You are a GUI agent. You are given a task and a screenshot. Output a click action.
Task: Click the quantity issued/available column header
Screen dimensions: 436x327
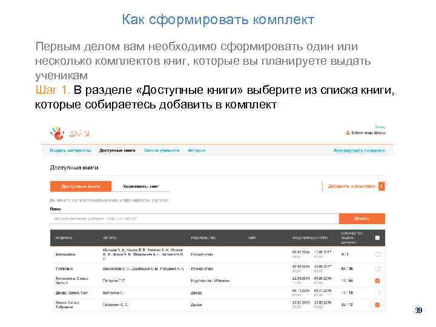tap(352, 238)
